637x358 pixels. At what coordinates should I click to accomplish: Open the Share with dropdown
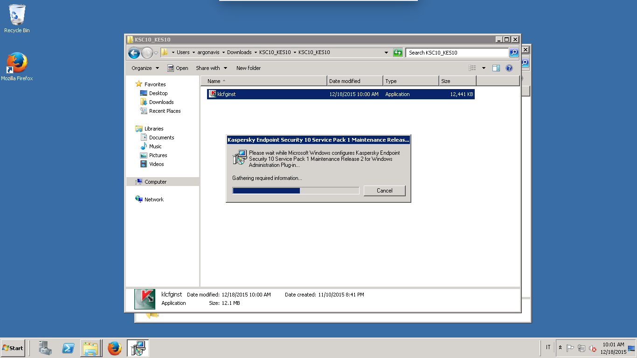tap(211, 68)
